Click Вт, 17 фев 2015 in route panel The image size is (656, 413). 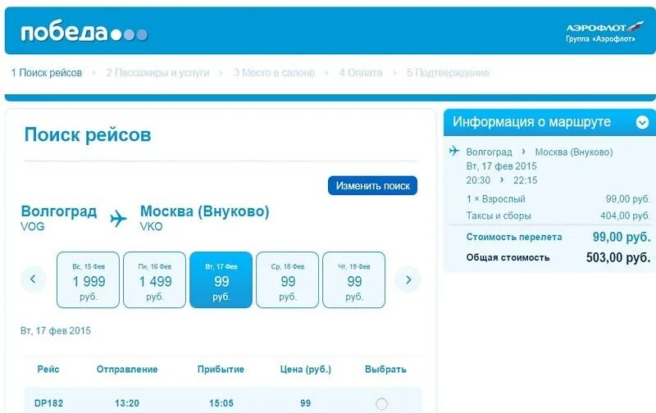click(501, 166)
